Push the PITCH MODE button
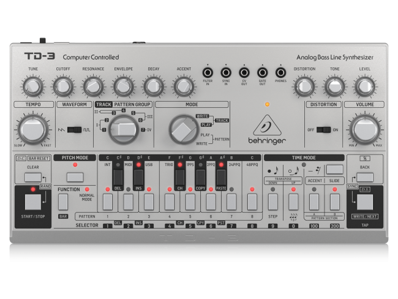The width and height of the screenshot is (398, 299). point(75,177)
